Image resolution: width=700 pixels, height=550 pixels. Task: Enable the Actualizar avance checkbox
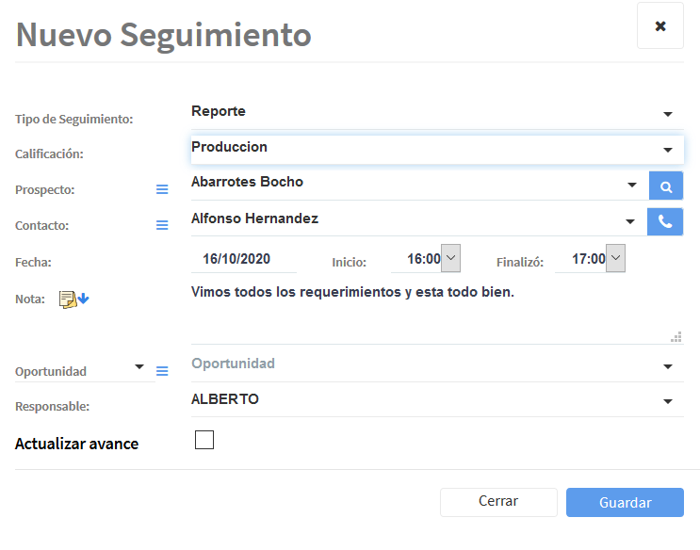point(204,440)
